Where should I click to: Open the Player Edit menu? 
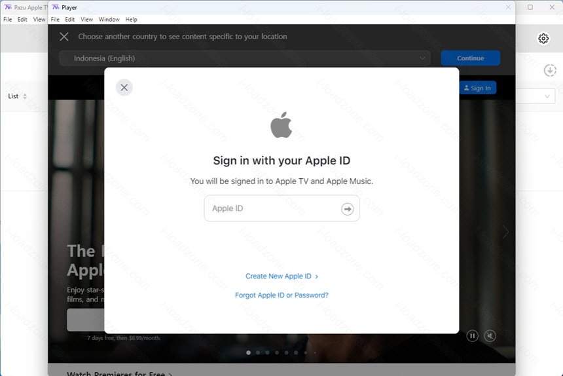click(69, 20)
